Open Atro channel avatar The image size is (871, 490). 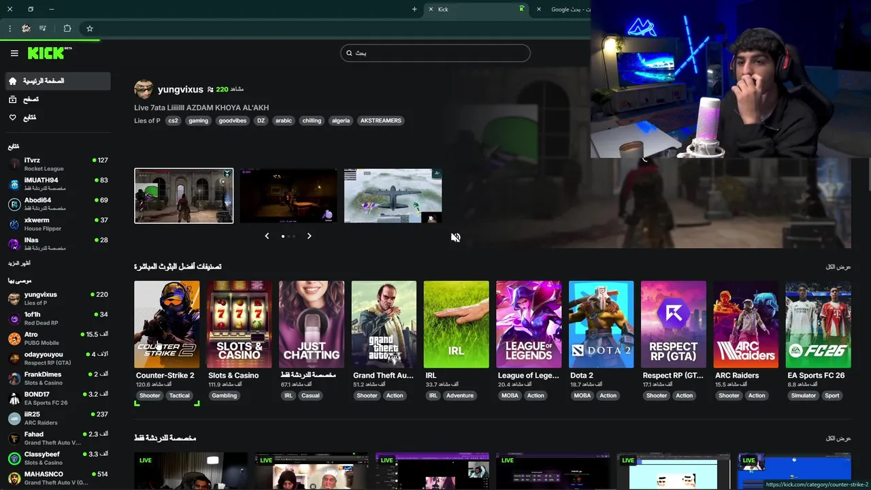pos(14,338)
